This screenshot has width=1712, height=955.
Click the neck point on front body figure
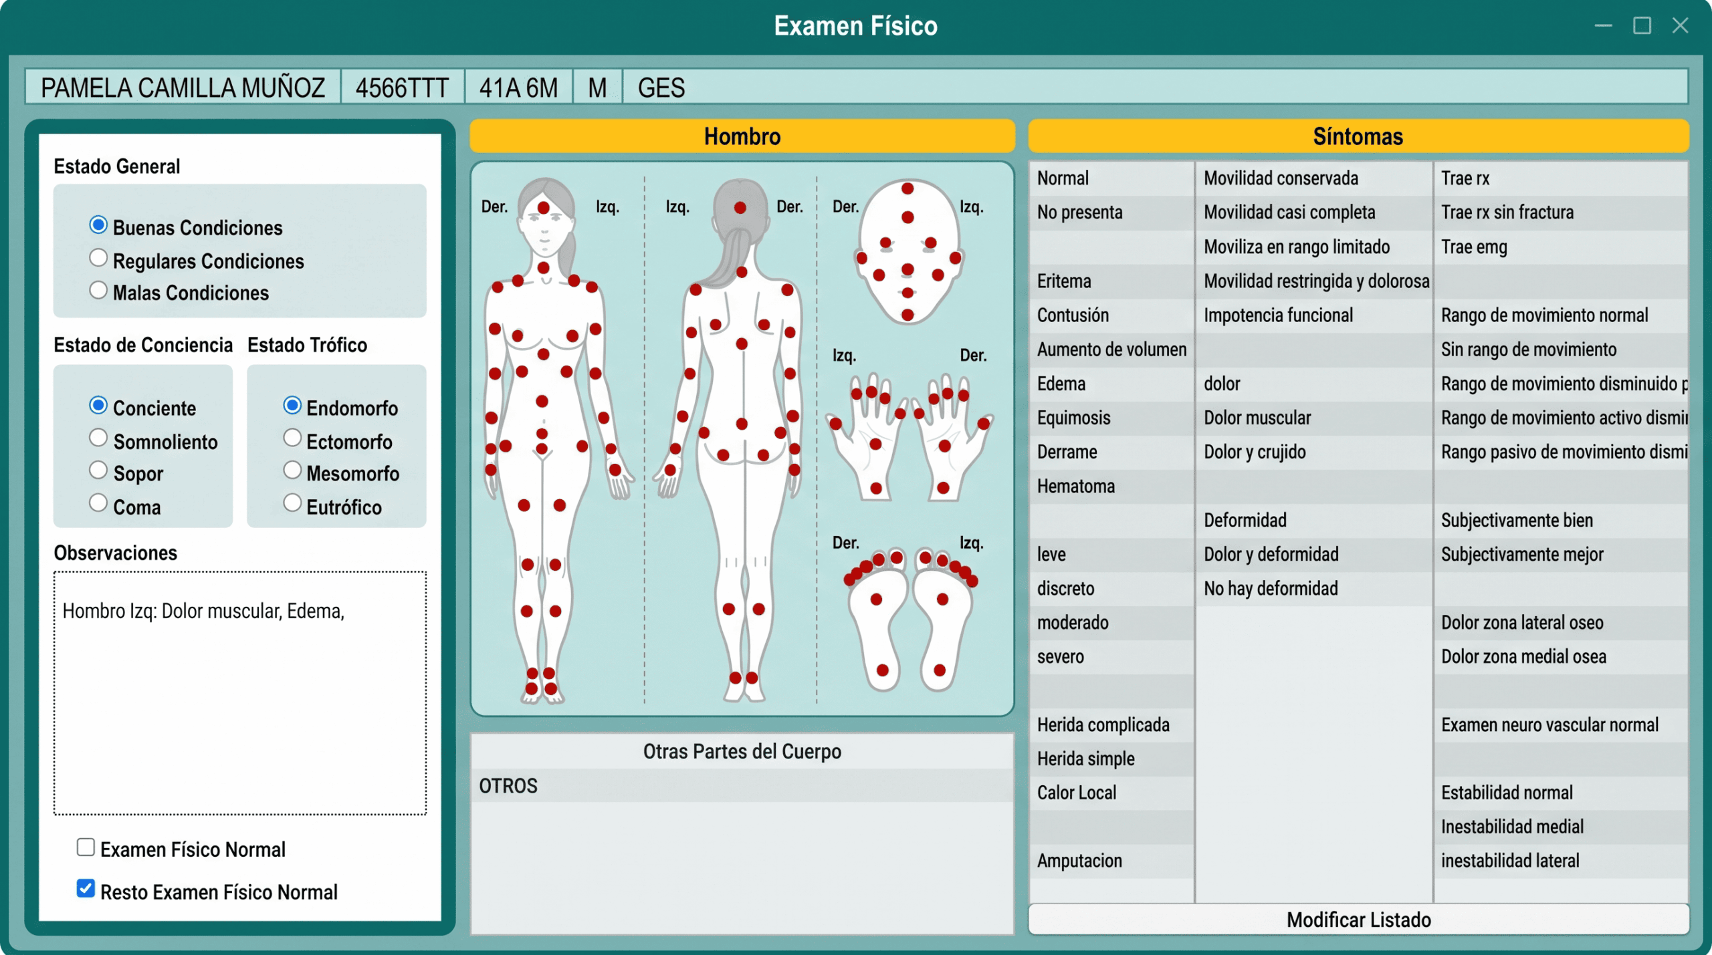coord(544,267)
